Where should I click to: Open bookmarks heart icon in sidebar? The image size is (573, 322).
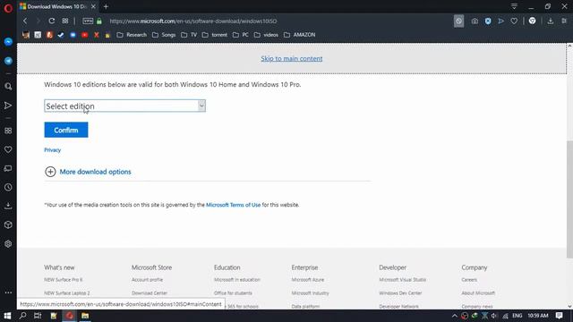pos(8,149)
